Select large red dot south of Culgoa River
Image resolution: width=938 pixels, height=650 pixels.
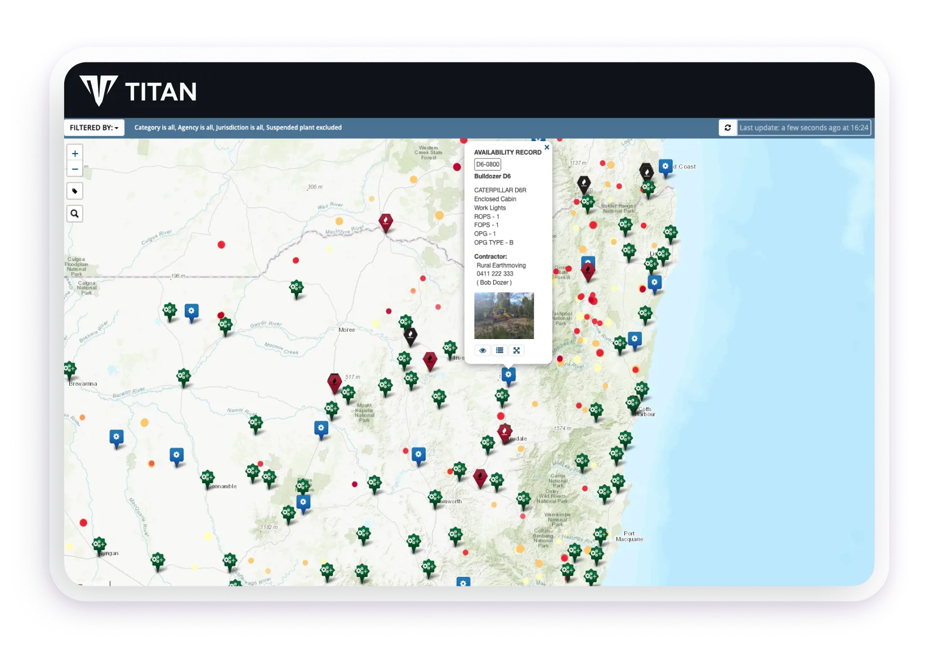coord(221,245)
